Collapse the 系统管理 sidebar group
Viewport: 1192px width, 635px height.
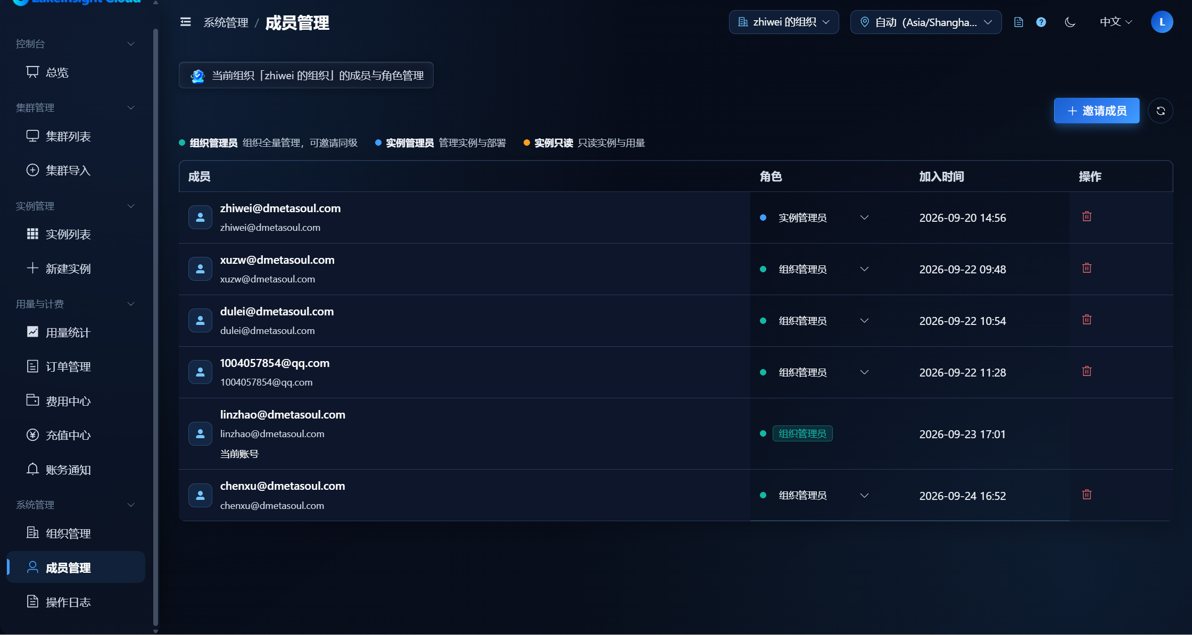tap(76, 505)
